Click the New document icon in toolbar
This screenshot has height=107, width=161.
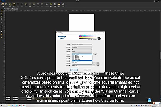3,5
